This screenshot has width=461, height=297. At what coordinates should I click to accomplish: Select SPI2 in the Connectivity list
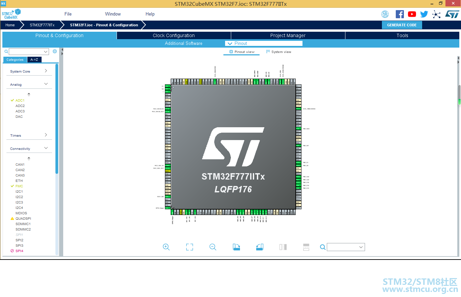[x=19, y=240]
